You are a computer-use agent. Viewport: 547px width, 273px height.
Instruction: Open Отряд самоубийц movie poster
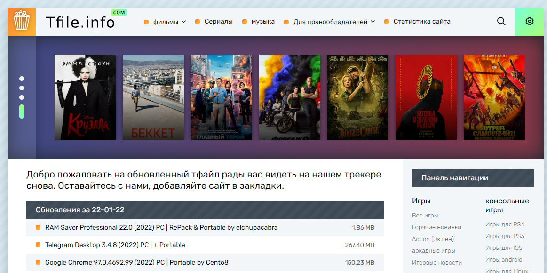[494, 97]
